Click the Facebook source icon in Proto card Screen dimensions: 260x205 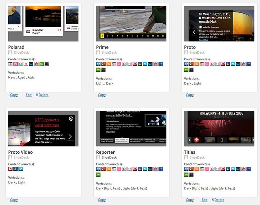pyautogui.click(x=249, y=64)
